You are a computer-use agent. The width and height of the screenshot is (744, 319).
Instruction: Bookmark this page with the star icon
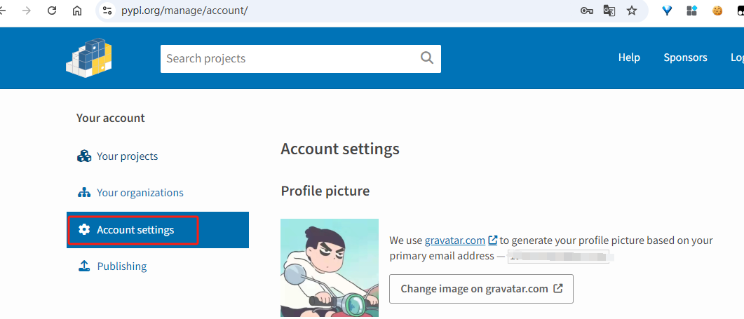[632, 11]
